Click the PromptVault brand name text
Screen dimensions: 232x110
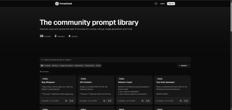pyautogui.click(x=66, y=4)
